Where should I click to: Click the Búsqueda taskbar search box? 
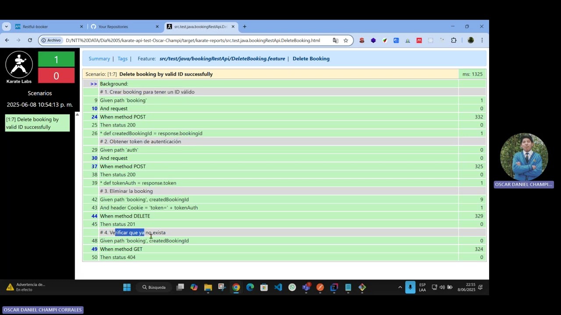[153, 287]
